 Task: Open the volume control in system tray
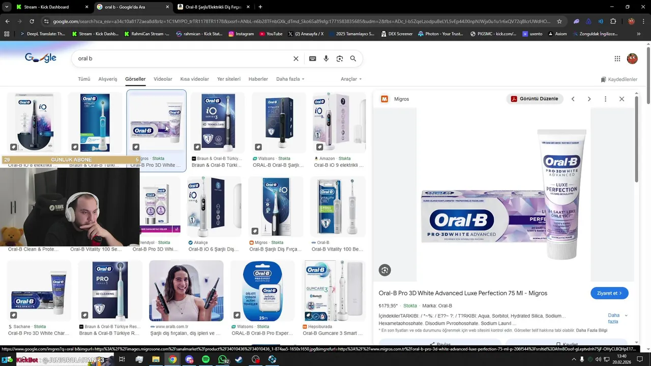click(598, 359)
